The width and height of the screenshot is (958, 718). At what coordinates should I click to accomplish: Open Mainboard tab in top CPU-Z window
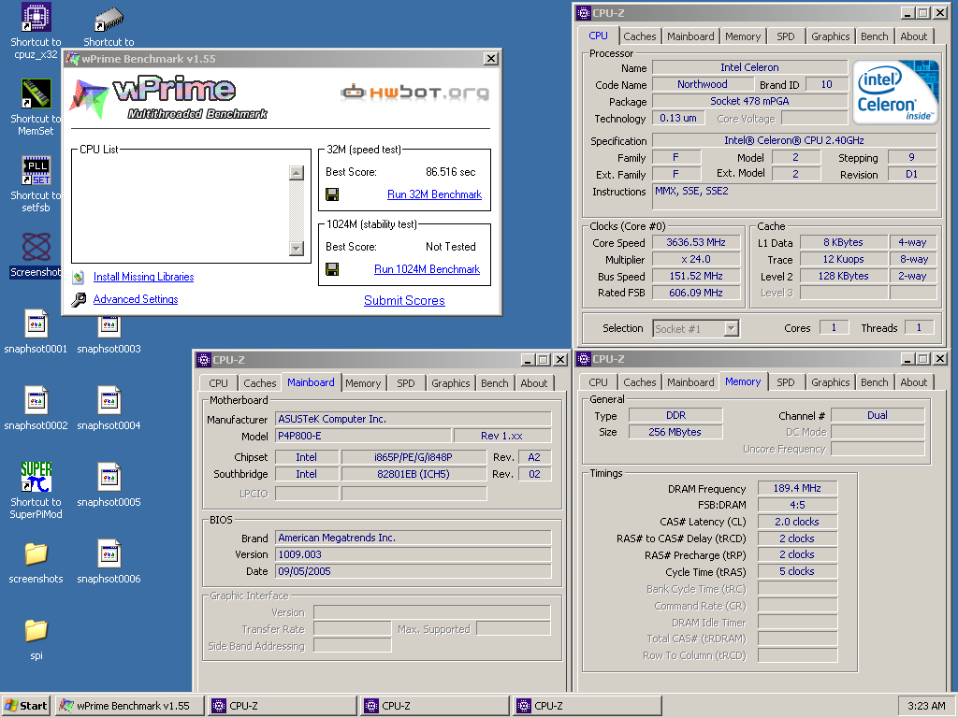click(690, 36)
